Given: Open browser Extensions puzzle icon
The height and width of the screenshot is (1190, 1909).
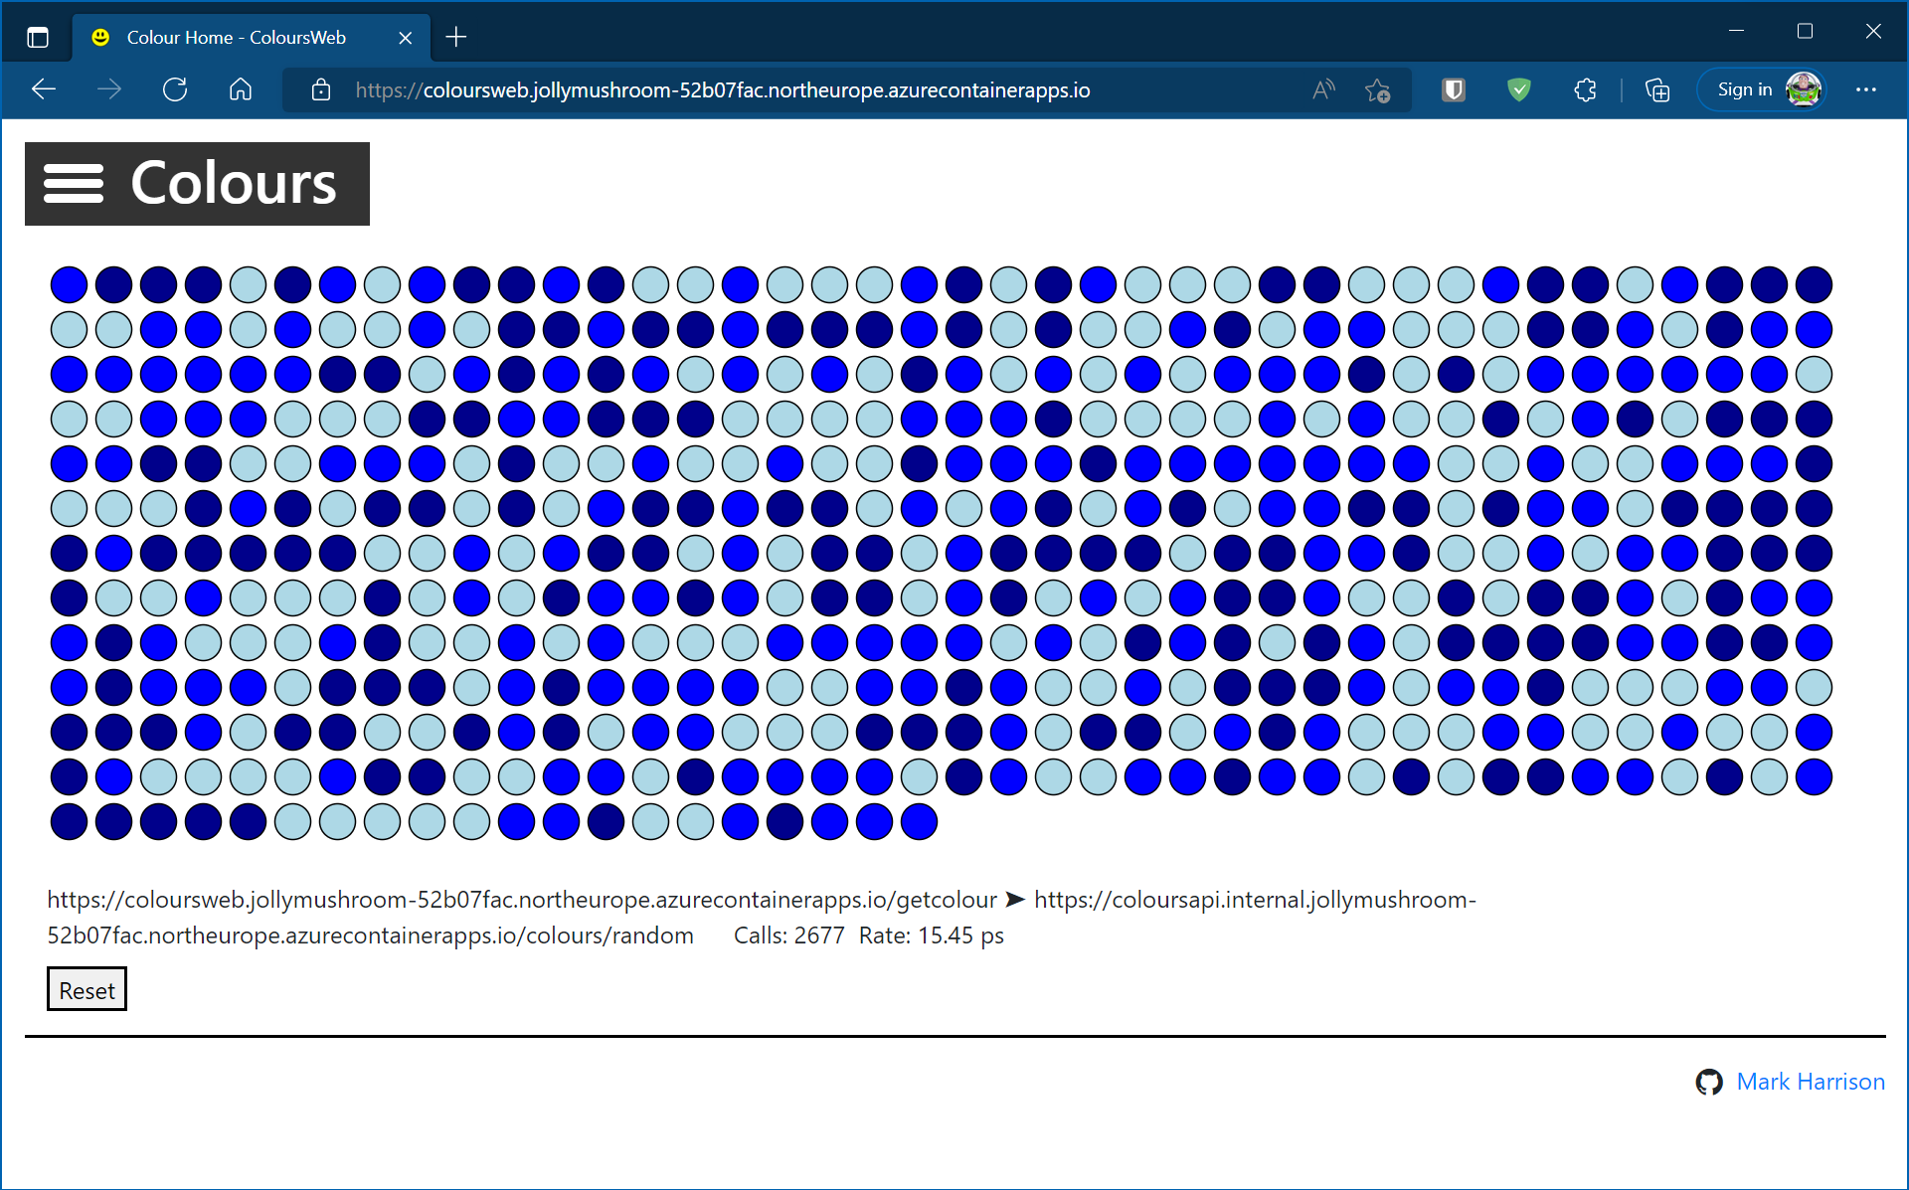Looking at the screenshot, I should click(x=1585, y=89).
